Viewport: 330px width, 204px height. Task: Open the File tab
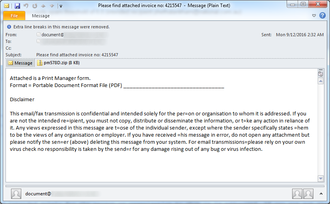(x=14, y=16)
